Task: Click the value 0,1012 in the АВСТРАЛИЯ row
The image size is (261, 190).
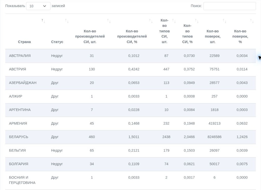Action: click(x=134, y=56)
